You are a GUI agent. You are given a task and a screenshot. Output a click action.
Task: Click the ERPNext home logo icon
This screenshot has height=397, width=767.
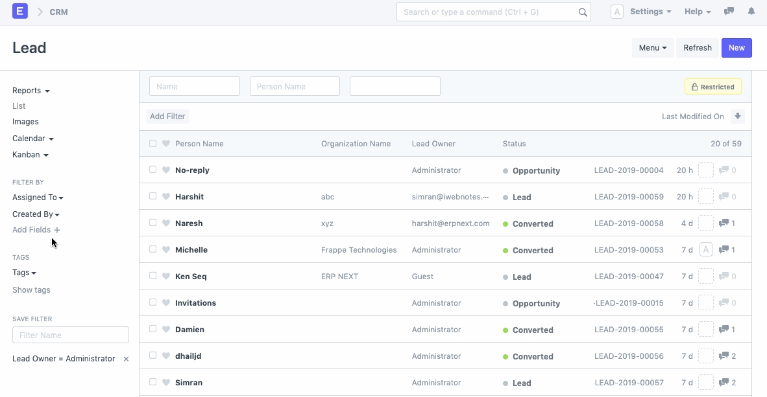pyautogui.click(x=20, y=11)
